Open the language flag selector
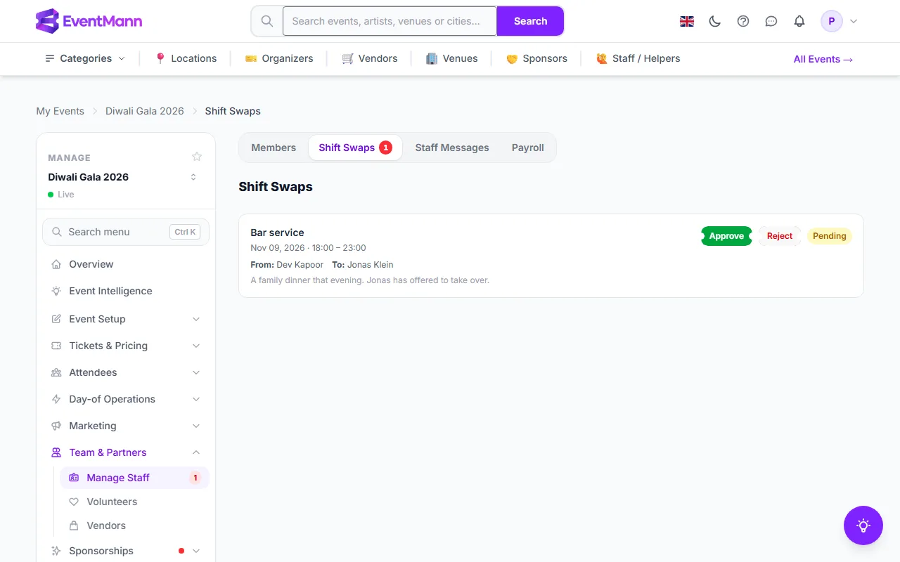The width and height of the screenshot is (900, 562). 687,21
